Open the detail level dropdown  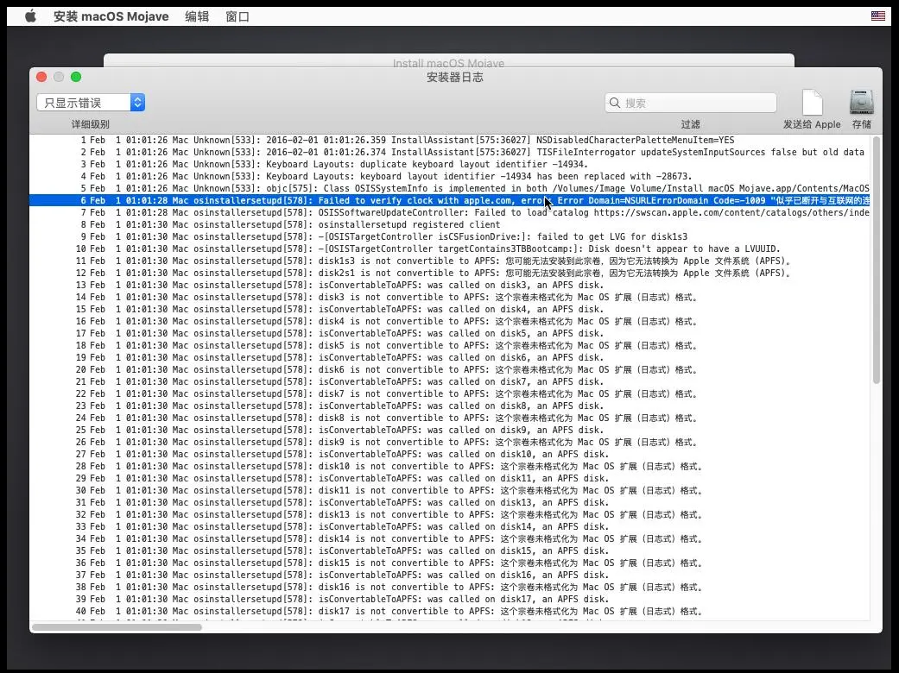click(91, 103)
